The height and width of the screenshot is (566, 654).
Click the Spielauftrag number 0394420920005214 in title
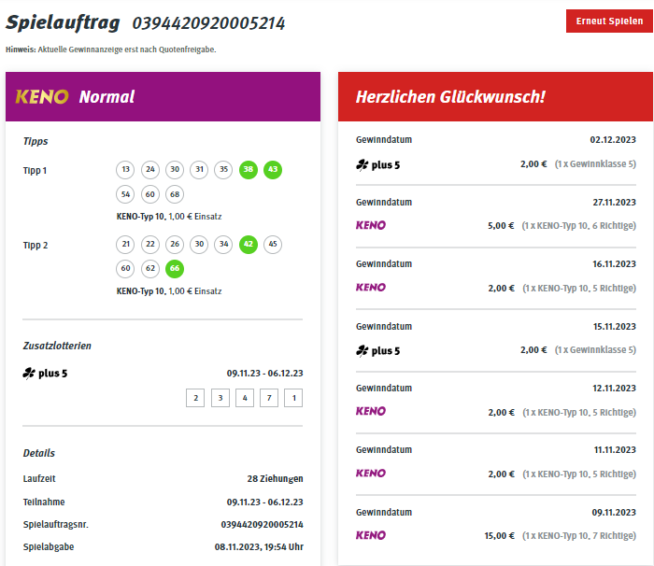tap(208, 23)
